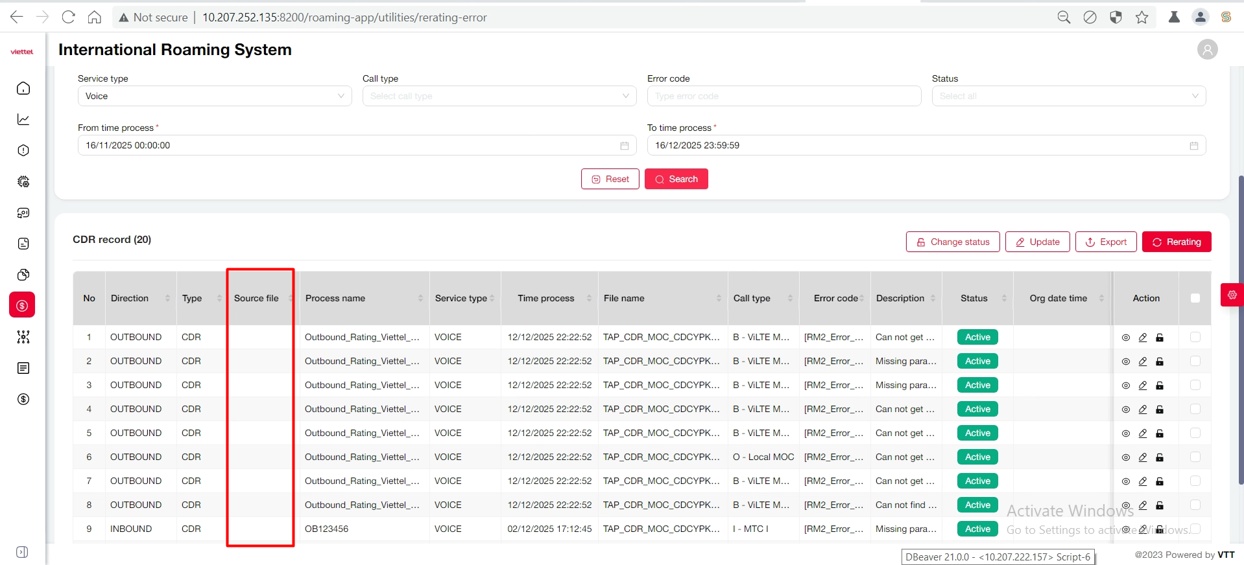Open the Status select dropdown
Screen dimensions: 1244x565
tap(1068, 96)
